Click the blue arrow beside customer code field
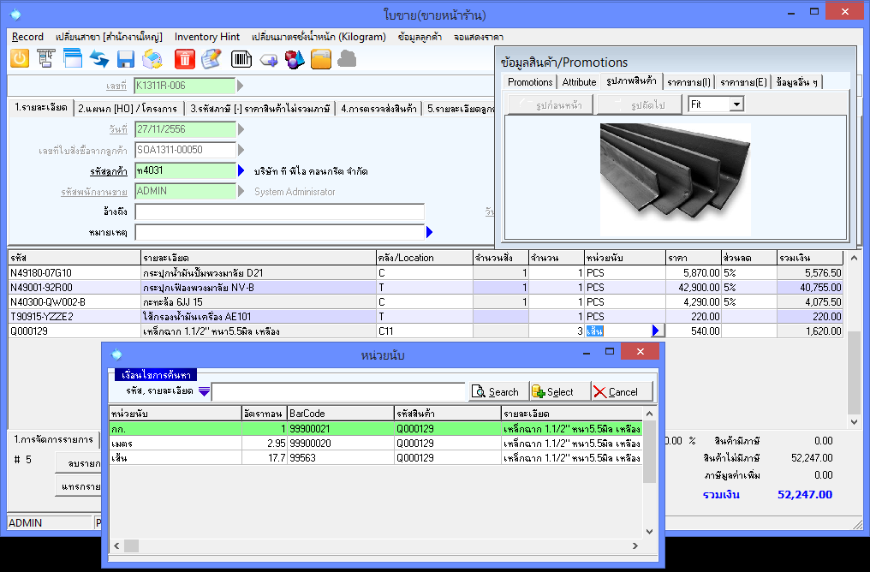Viewport: 870px width, 572px height. (241, 170)
